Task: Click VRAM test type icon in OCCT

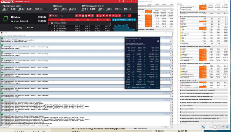Action: (13, 17)
